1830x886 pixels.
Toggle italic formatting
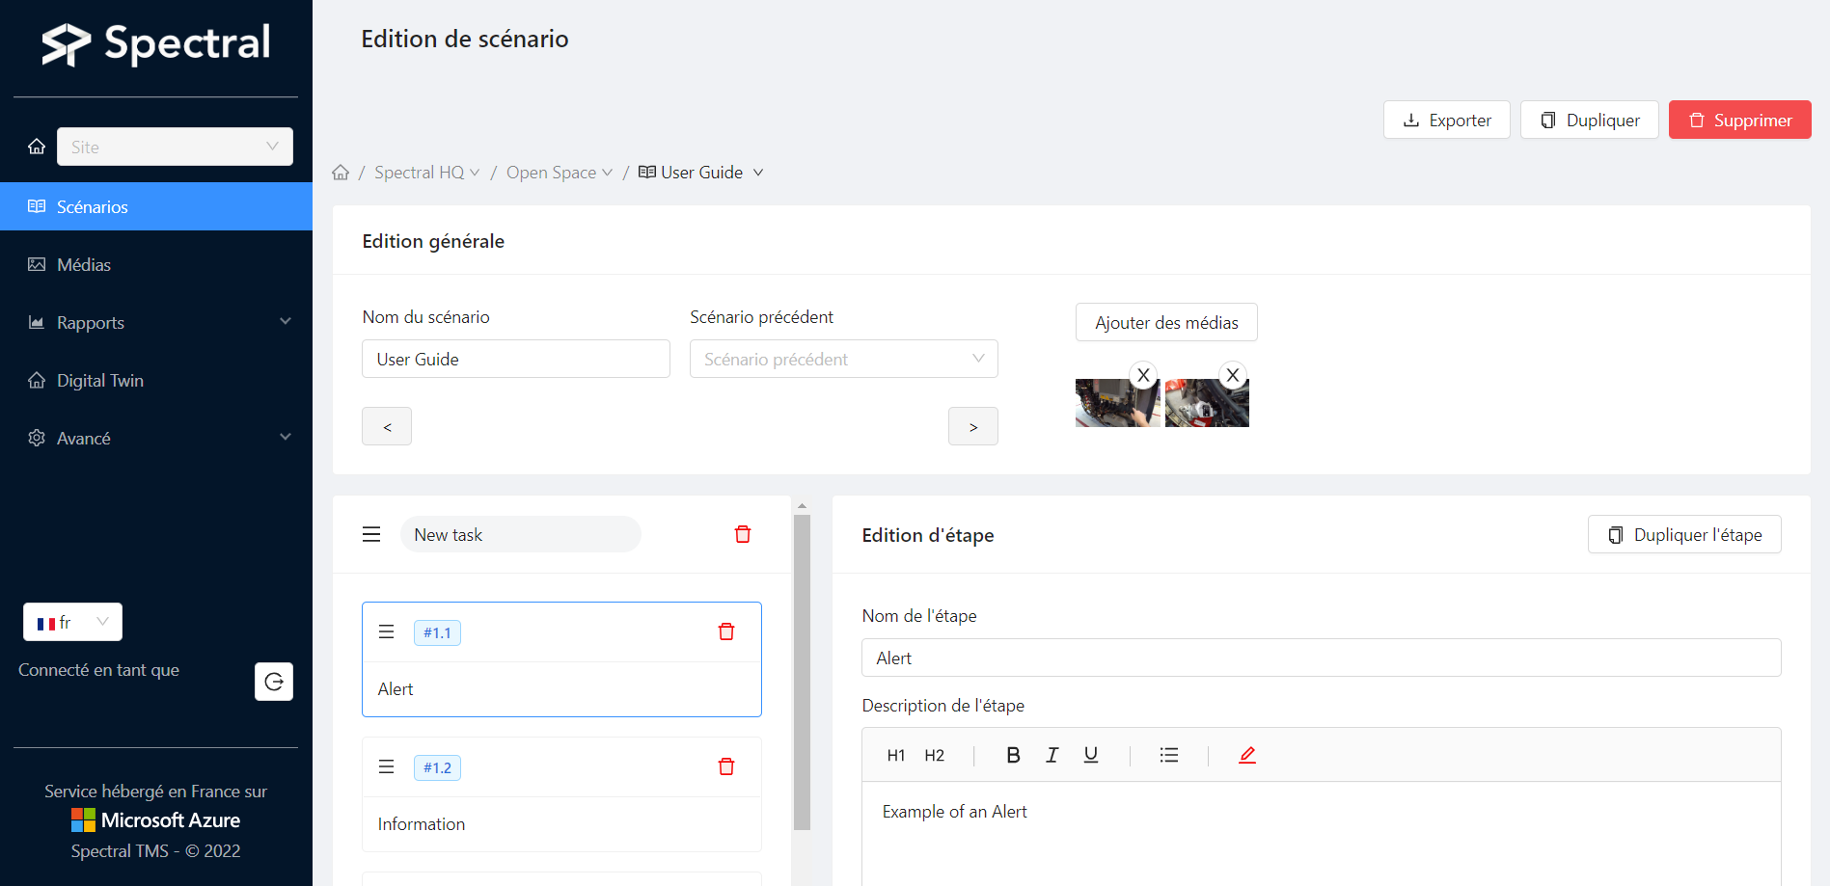click(x=1052, y=755)
